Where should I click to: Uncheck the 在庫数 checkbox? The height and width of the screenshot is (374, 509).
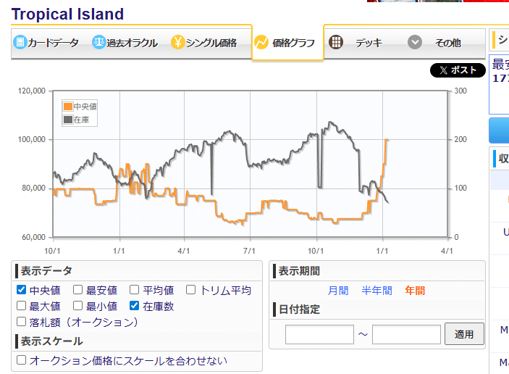pyautogui.click(x=135, y=305)
